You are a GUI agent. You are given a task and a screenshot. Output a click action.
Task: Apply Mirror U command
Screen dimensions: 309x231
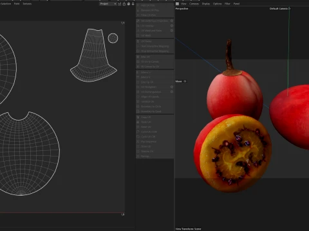pyautogui.click(x=155, y=73)
